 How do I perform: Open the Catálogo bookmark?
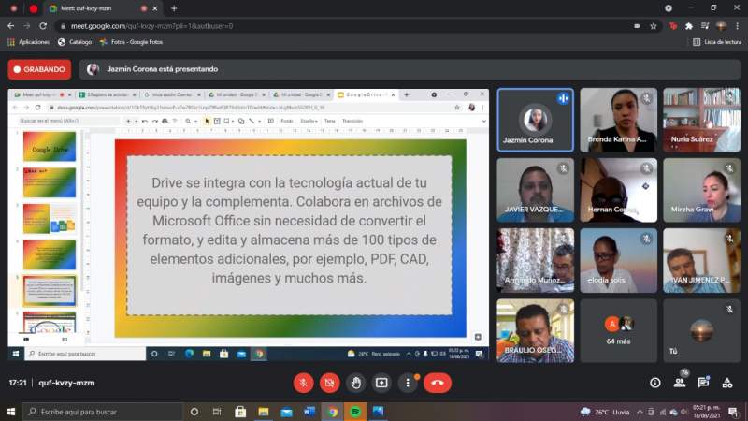(x=75, y=42)
